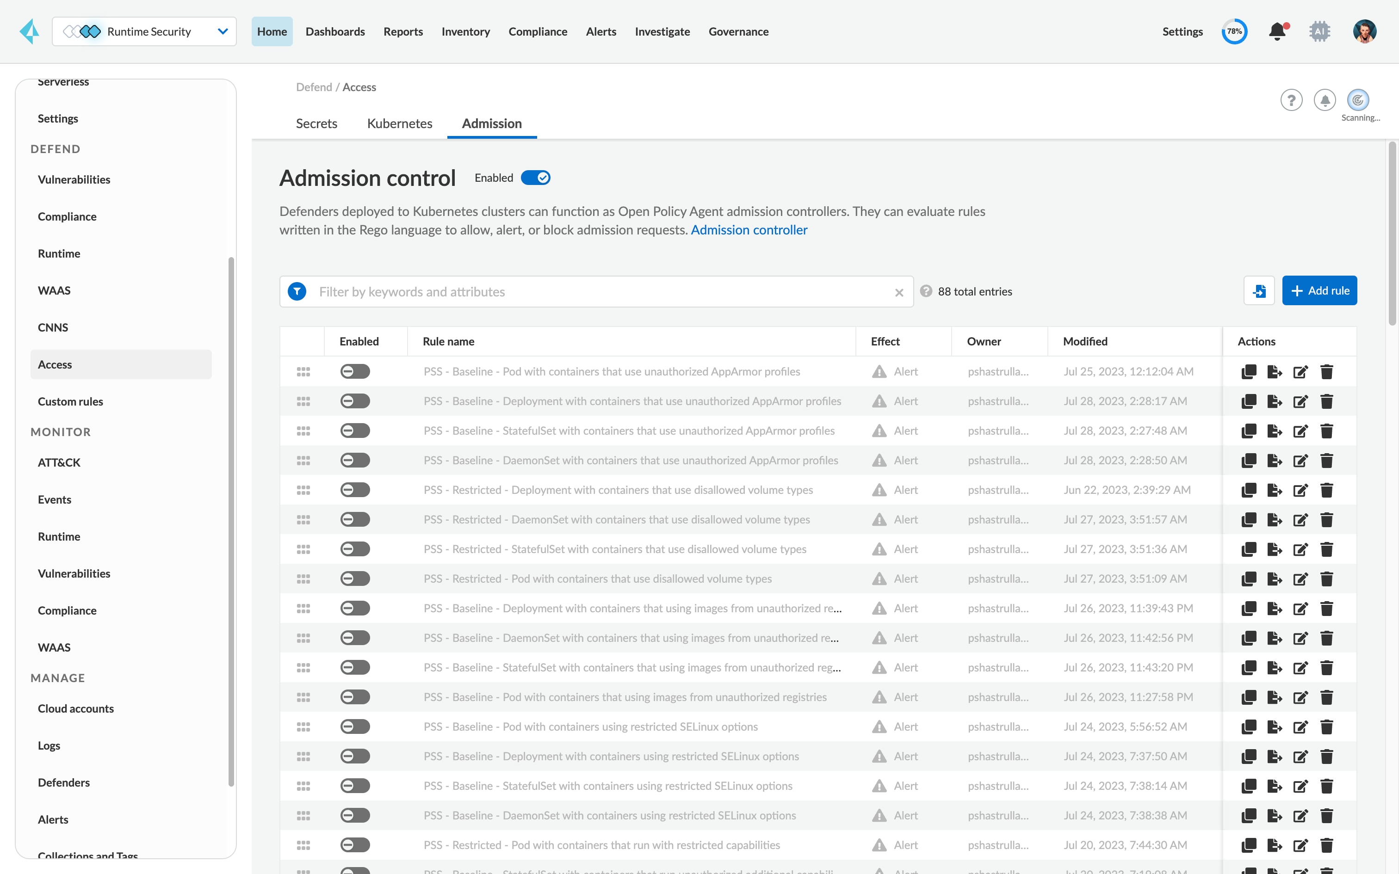Enable the Restricted Pod disallowed volume types rule
The width and height of the screenshot is (1399, 874).
pyautogui.click(x=355, y=579)
